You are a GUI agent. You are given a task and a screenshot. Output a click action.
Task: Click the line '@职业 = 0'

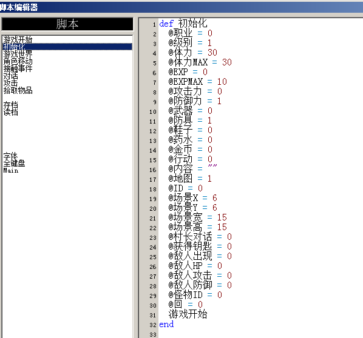[190, 33]
